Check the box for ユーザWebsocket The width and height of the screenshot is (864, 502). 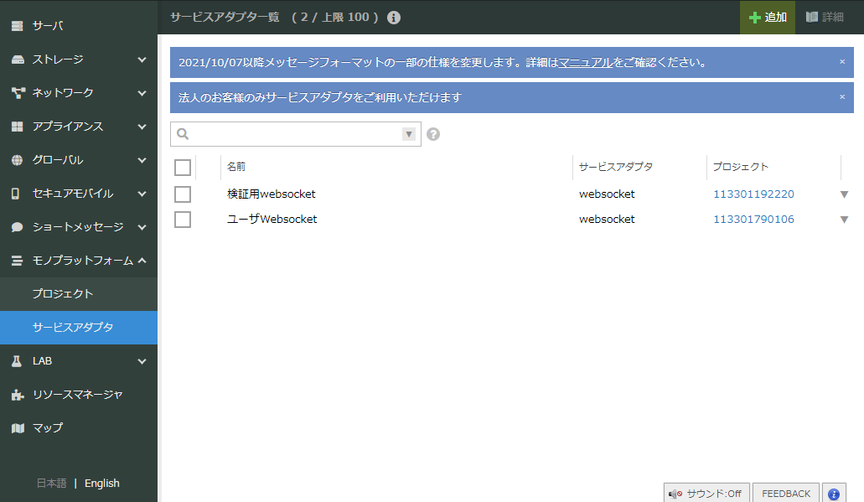pos(183,220)
